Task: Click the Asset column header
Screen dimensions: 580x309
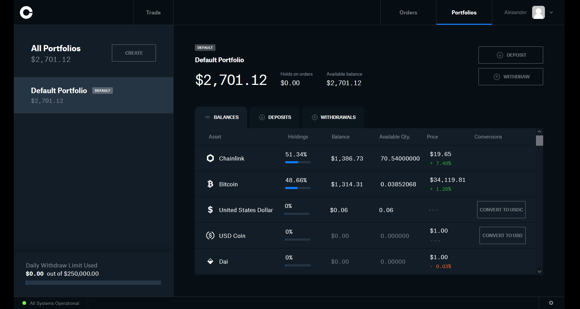Action: coord(215,137)
